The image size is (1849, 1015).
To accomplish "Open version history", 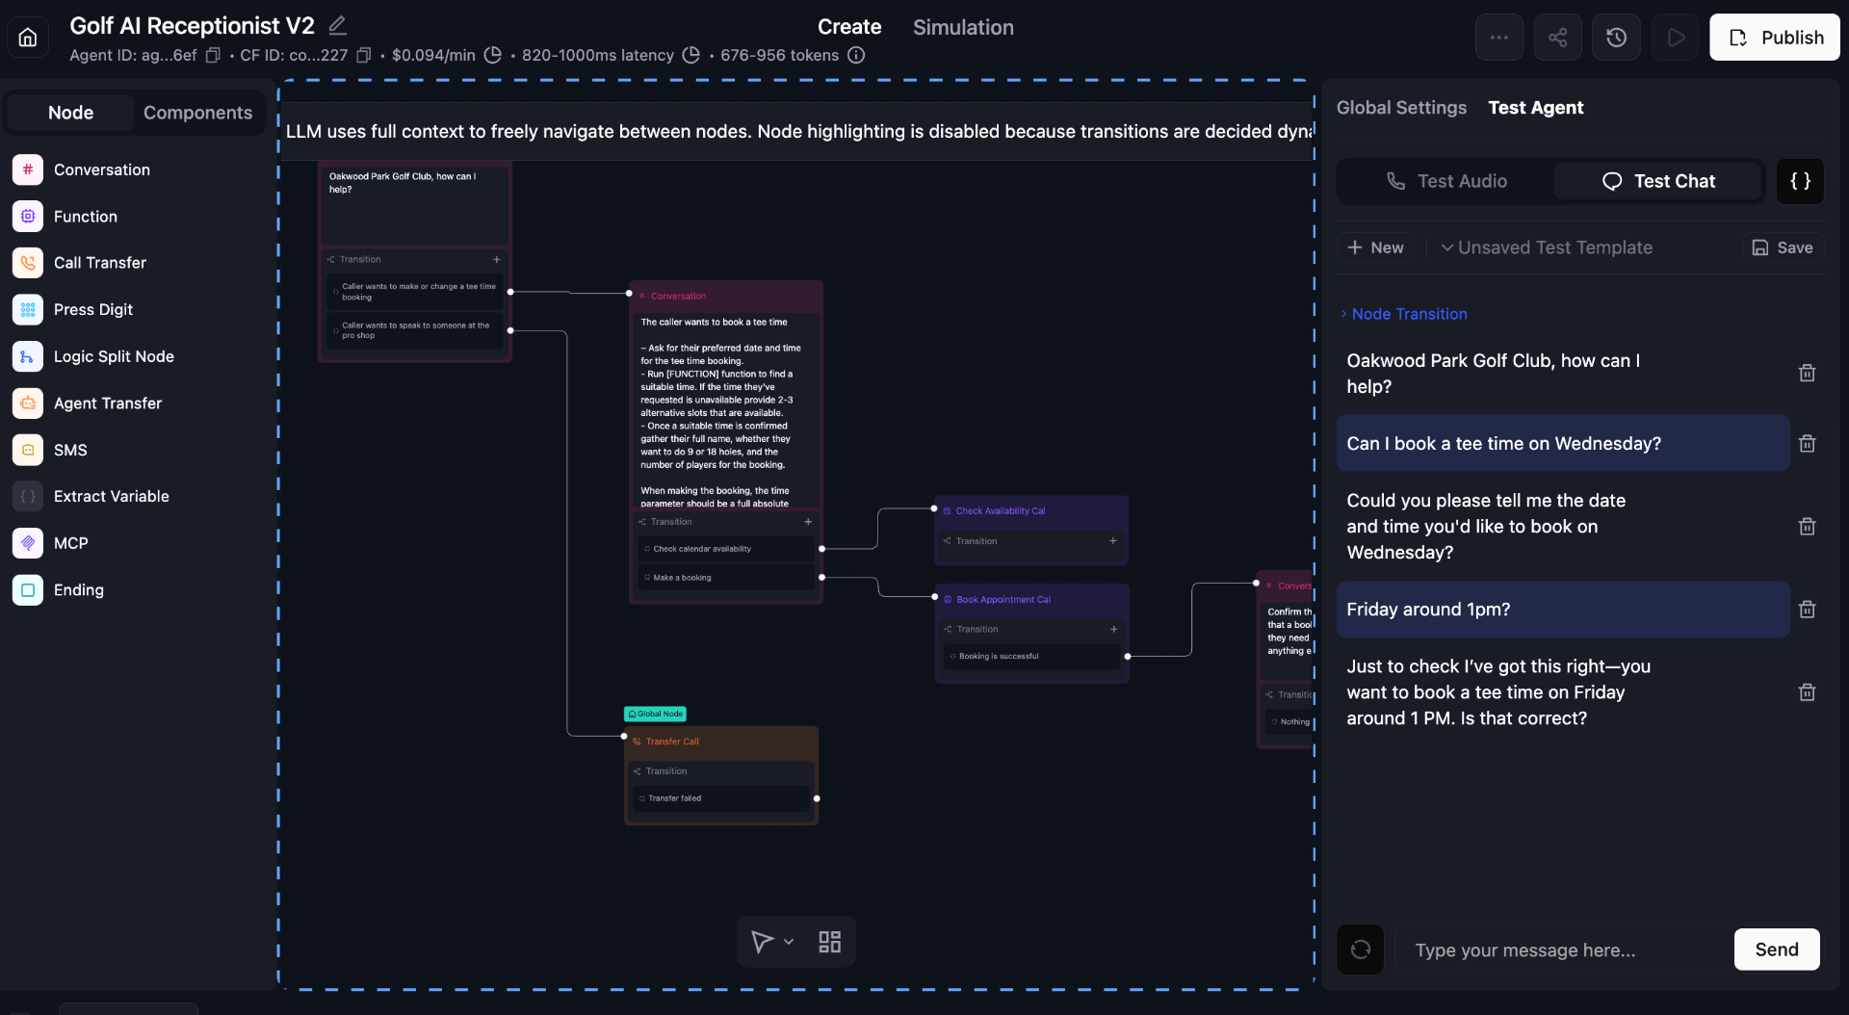I will point(1616,38).
